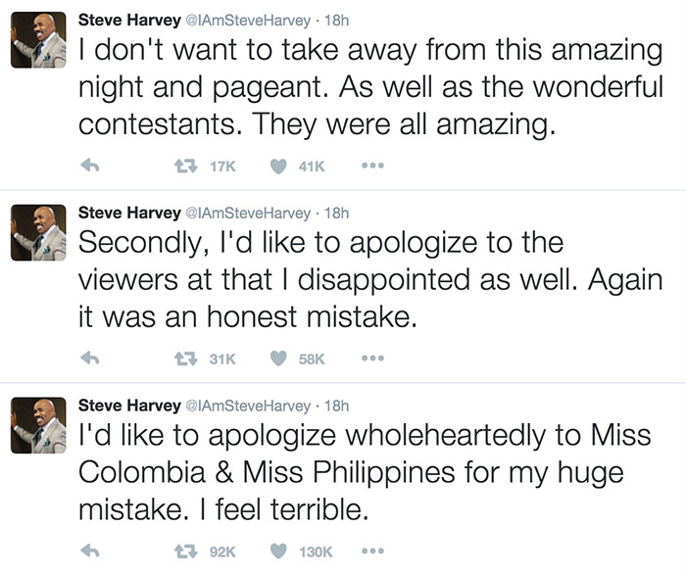Click Steve Harvey's avatar on the top tweet
686x574 pixels.
tap(38, 40)
